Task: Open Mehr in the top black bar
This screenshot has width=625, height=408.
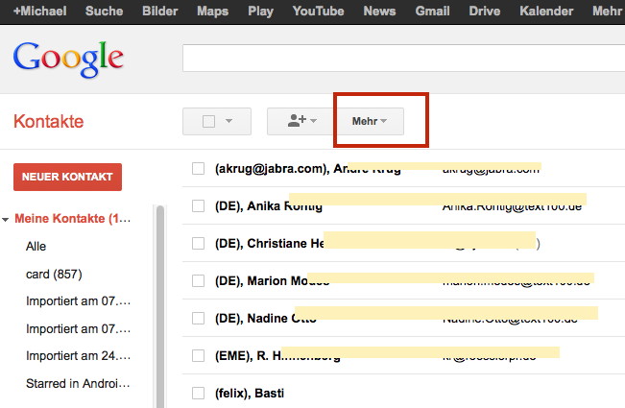Action: pos(608,11)
